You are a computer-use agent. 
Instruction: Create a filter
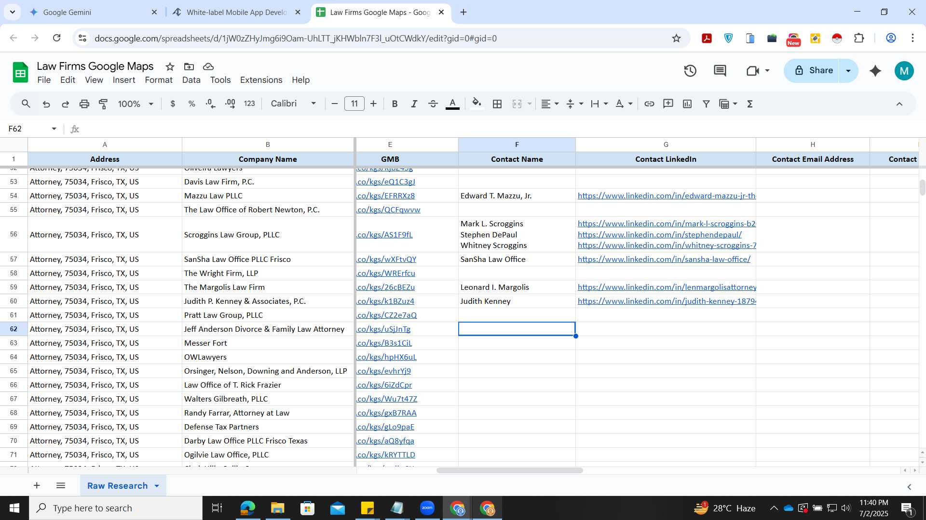pyautogui.click(x=706, y=104)
